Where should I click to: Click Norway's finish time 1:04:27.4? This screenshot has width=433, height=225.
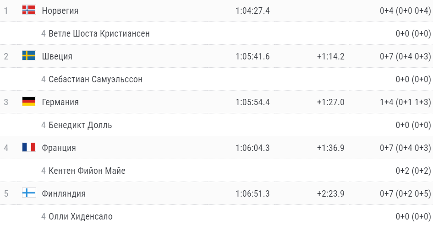(252, 11)
